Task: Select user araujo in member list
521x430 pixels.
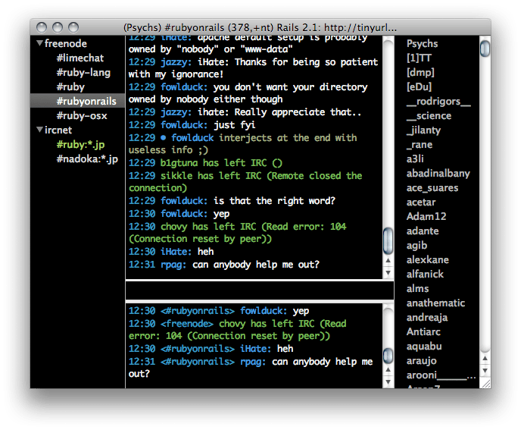Action: [422, 361]
